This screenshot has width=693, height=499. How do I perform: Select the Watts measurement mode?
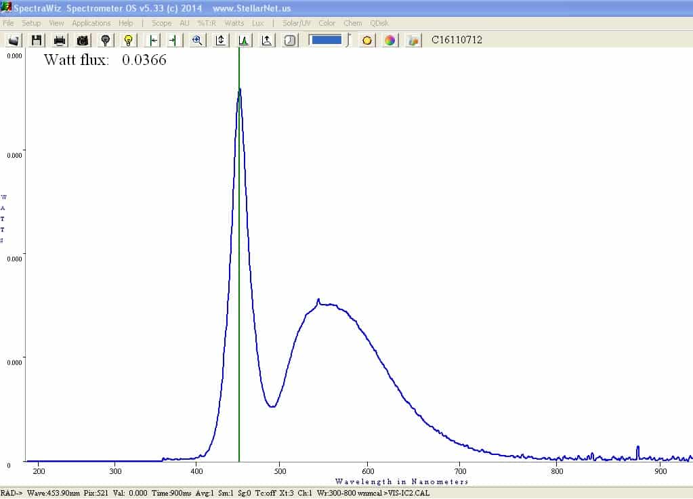pyautogui.click(x=234, y=23)
